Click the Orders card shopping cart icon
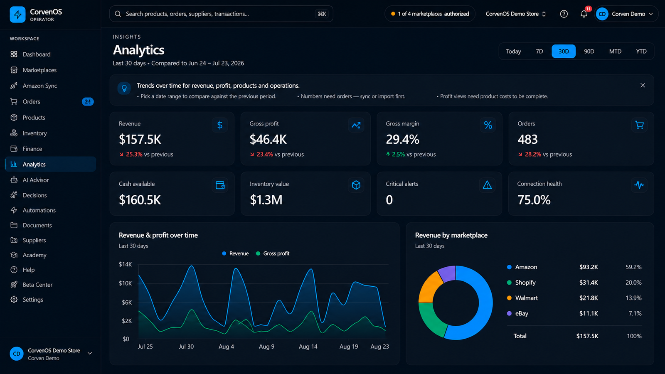This screenshot has width=665, height=374. pos(640,125)
